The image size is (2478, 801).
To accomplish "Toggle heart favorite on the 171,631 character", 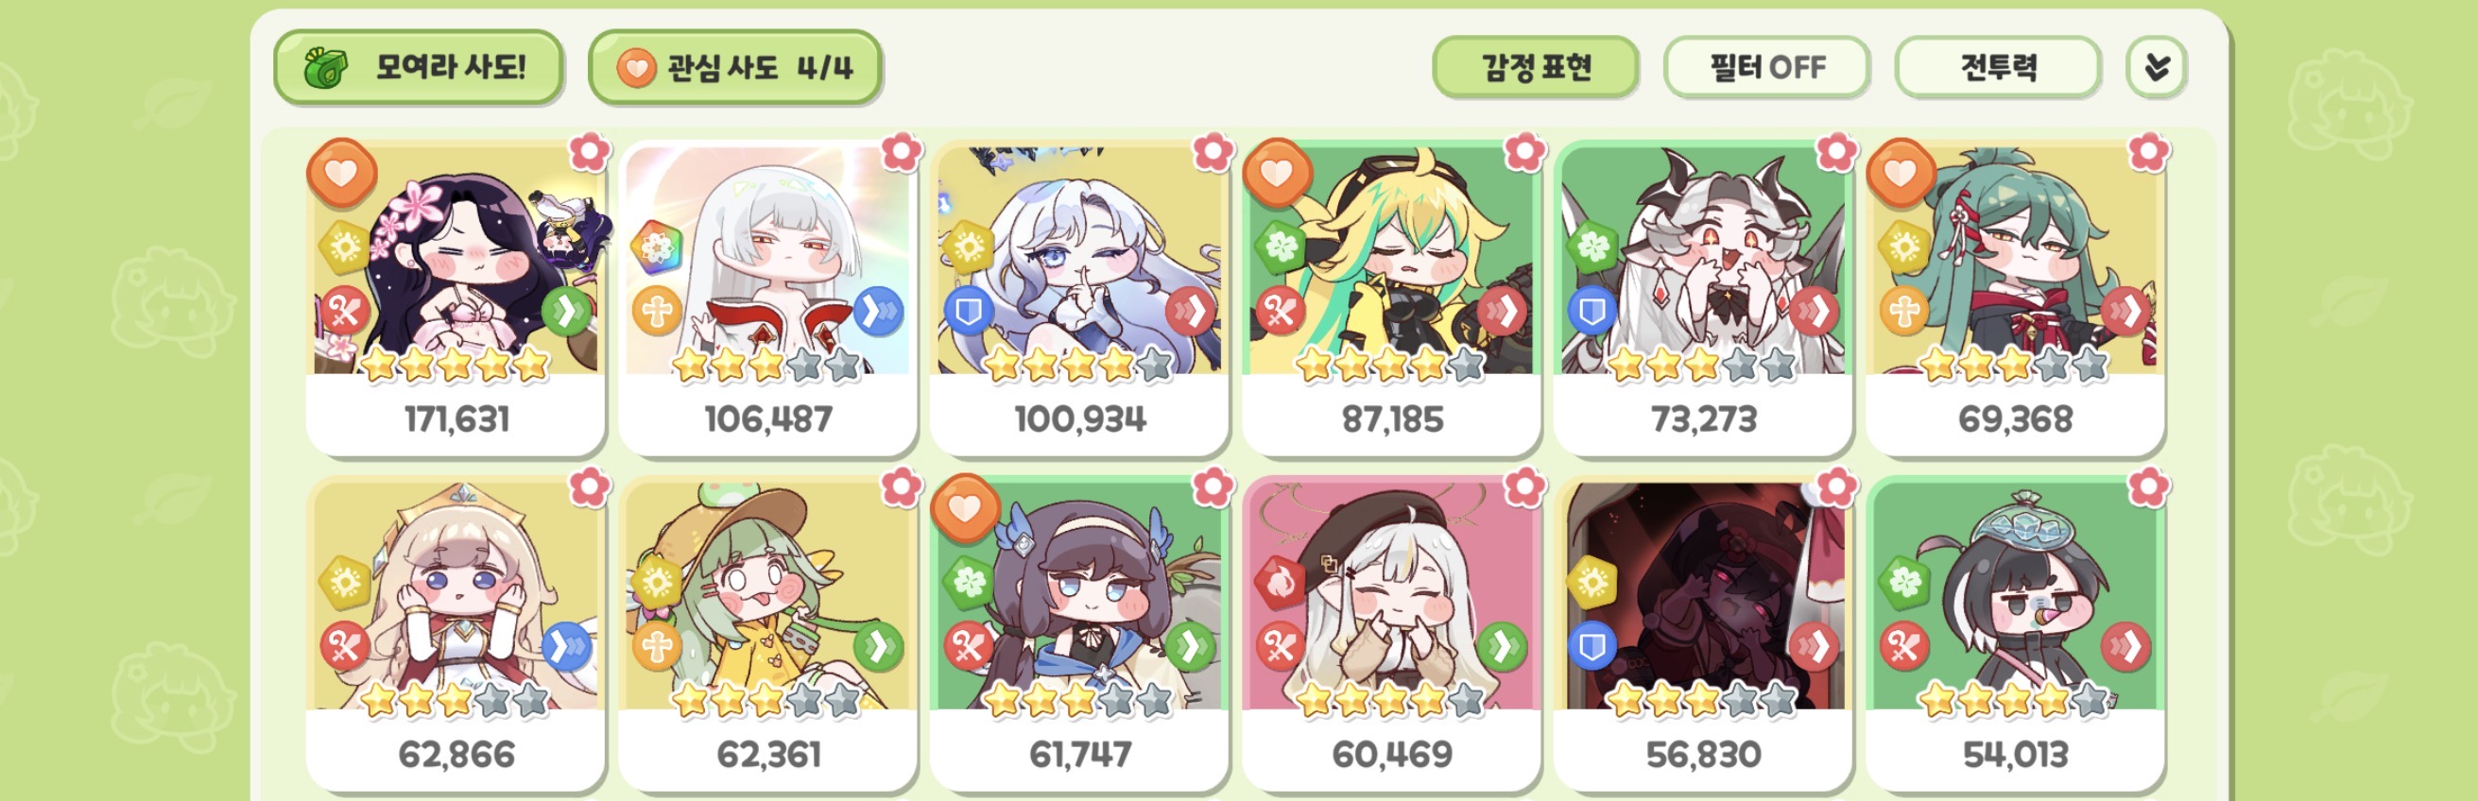I will tap(341, 173).
